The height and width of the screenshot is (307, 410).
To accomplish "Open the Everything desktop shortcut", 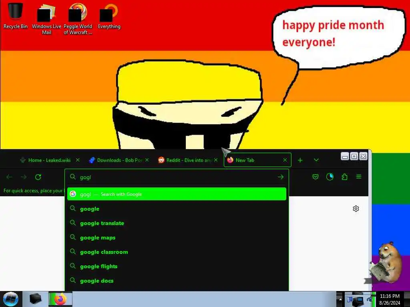I will pyautogui.click(x=109, y=16).
